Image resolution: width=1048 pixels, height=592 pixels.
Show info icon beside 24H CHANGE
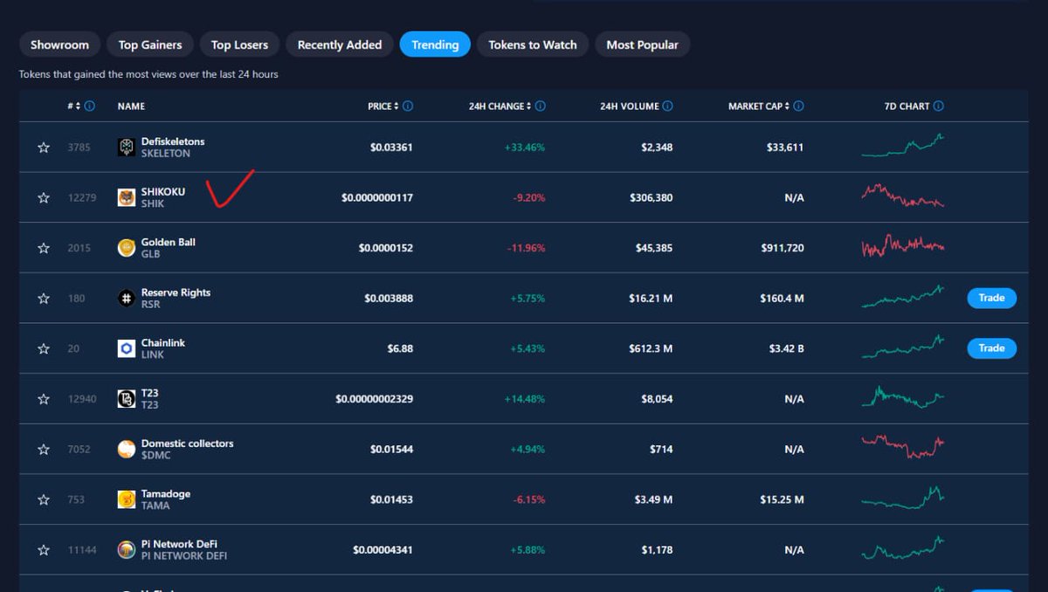[540, 107]
